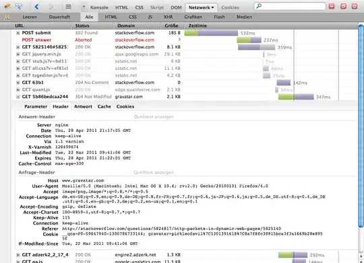Collapse the GET 5b86bedcaa244 request row

point(18,97)
